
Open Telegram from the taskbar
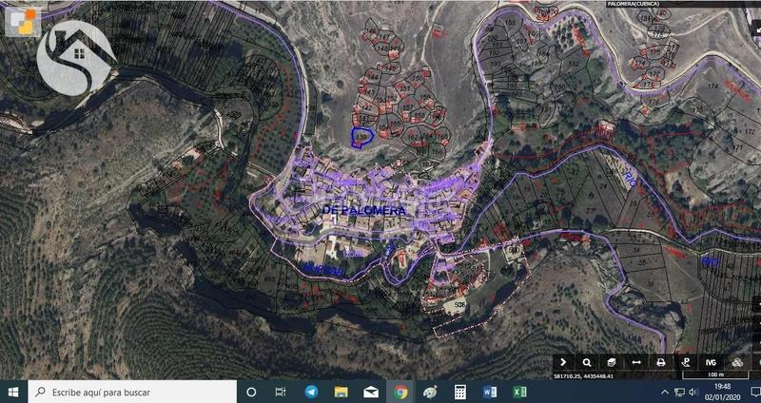[x=311, y=392]
